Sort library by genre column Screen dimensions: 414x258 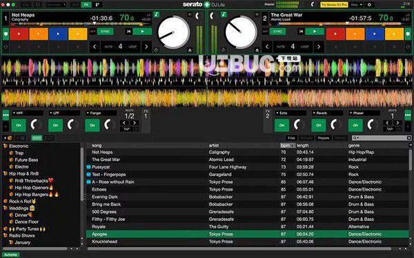pyautogui.click(x=354, y=145)
